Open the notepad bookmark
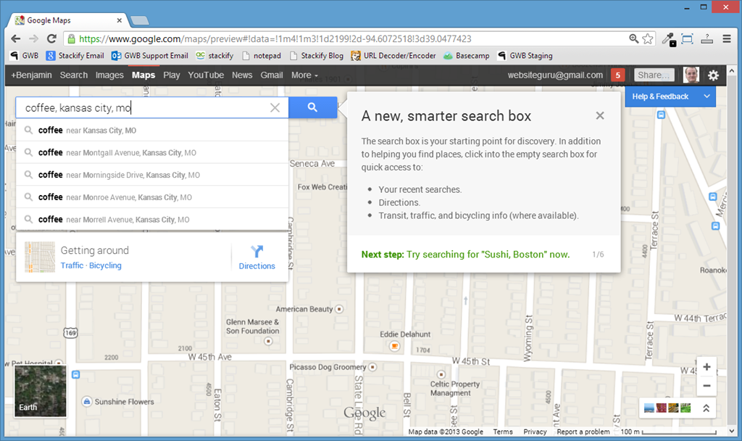The image size is (742, 441). click(261, 55)
